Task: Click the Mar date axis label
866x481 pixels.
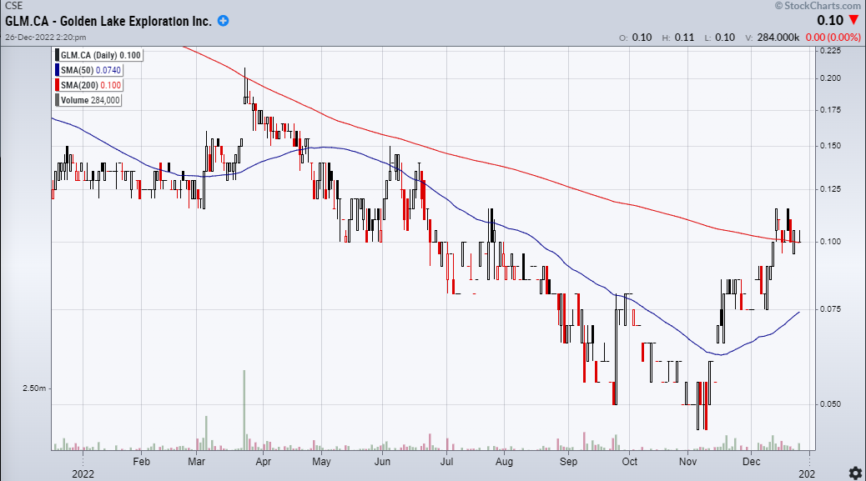Action: tap(197, 462)
